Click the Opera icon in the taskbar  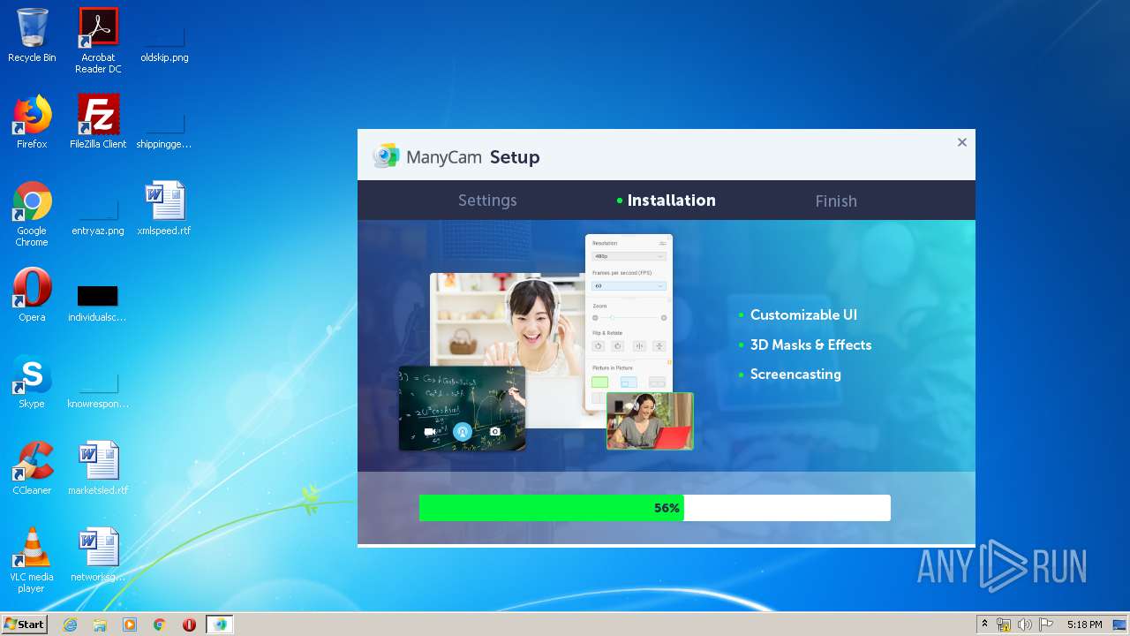click(x=189, y=625)
